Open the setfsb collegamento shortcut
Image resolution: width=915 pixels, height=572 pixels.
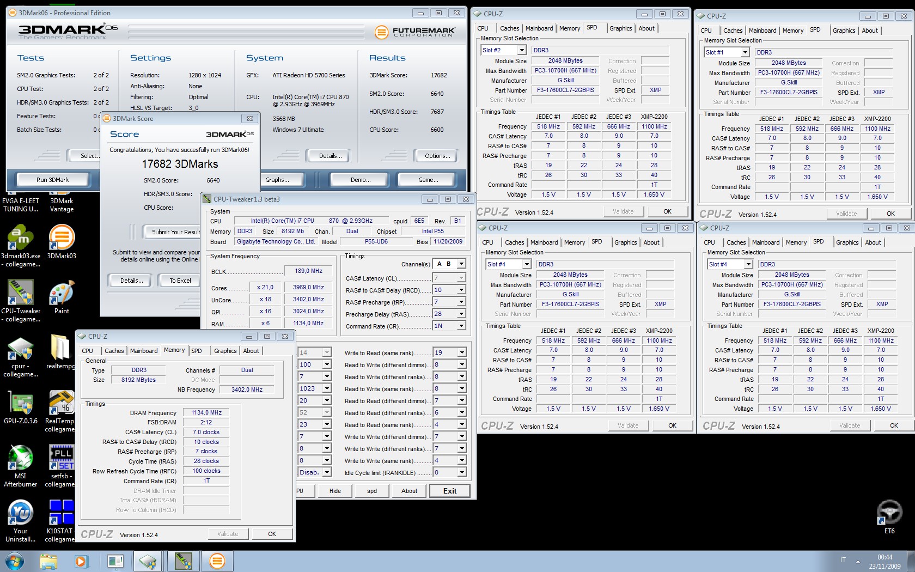[60, 466]
